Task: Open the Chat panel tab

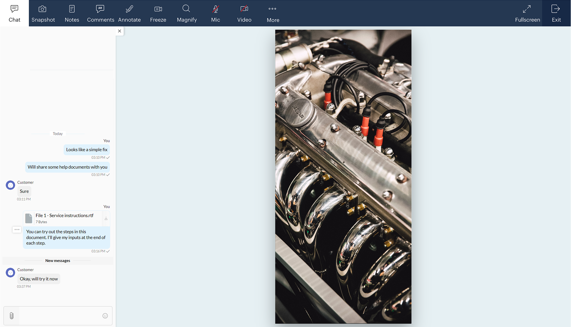Action: coord(15,13)
